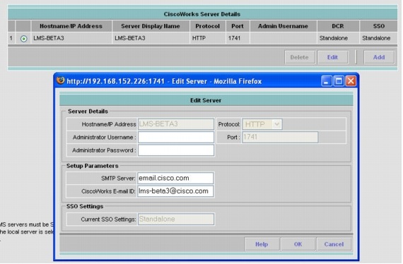The width and height of the screenshot is (403, 264).
Task: Click the Firefox icon in dialog title bar
Action: tap(61, 80)
